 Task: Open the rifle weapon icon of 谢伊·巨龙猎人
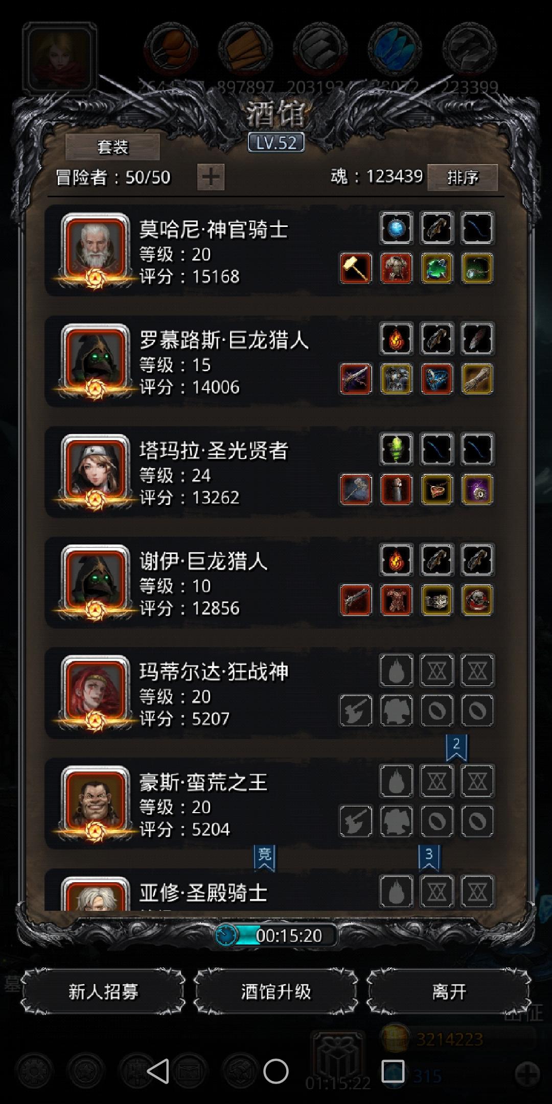356,600
